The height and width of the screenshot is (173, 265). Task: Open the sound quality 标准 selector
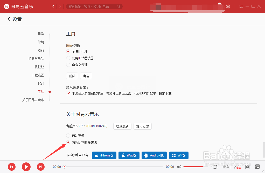coord(226,167)
